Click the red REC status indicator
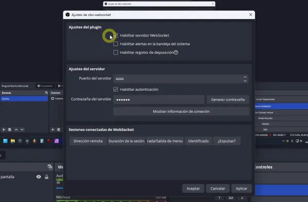The height and width of the screenshot is (202, 308). 271,135
